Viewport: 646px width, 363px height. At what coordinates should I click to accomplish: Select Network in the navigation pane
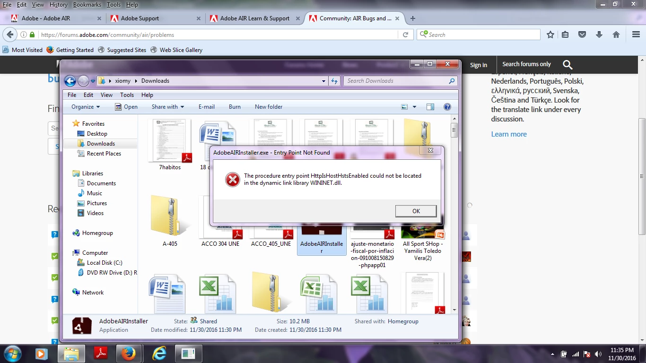93,293
